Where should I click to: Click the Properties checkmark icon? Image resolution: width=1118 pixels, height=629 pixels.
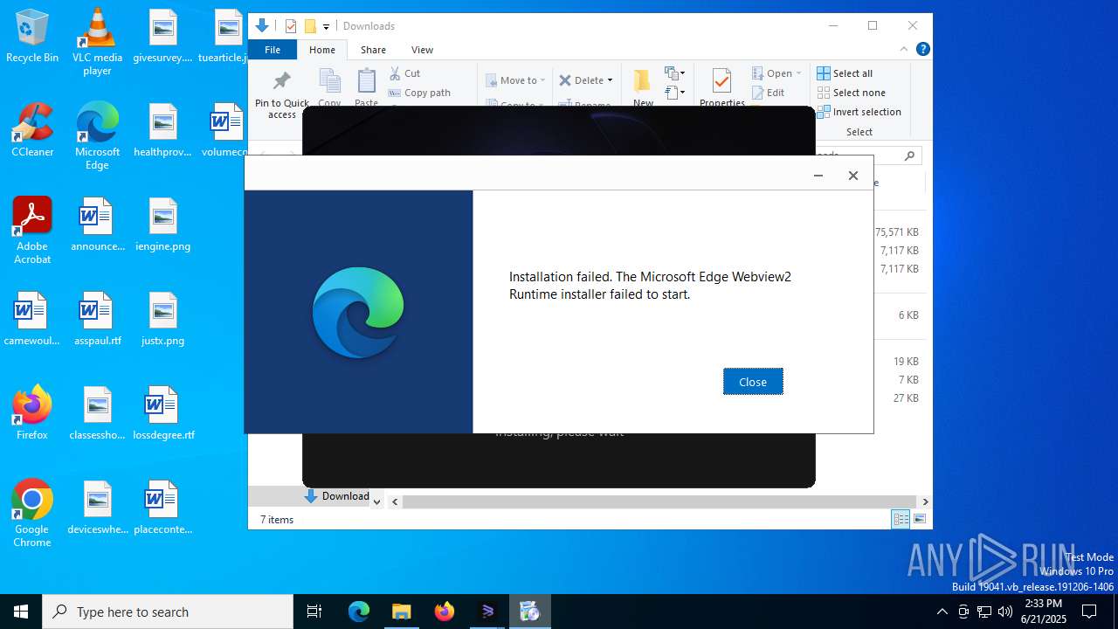[x=721, y=81]
